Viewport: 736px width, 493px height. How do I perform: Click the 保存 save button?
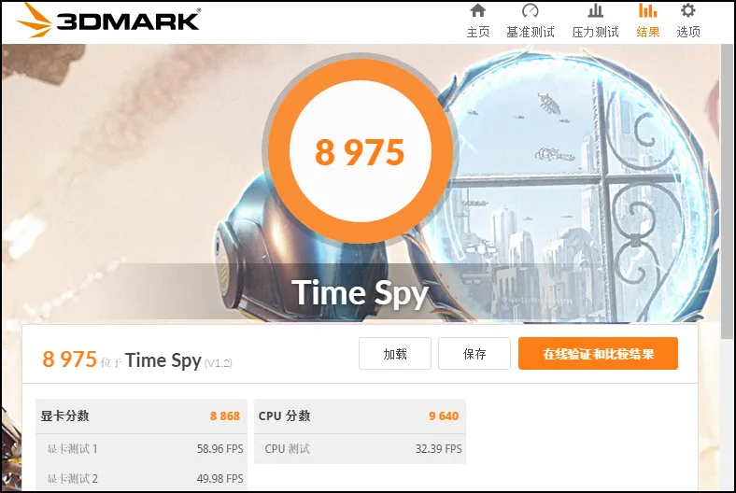coord(474,353)
